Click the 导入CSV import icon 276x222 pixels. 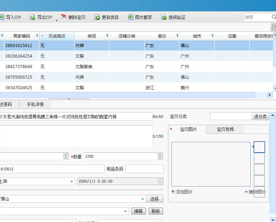(x=2, y=17)
